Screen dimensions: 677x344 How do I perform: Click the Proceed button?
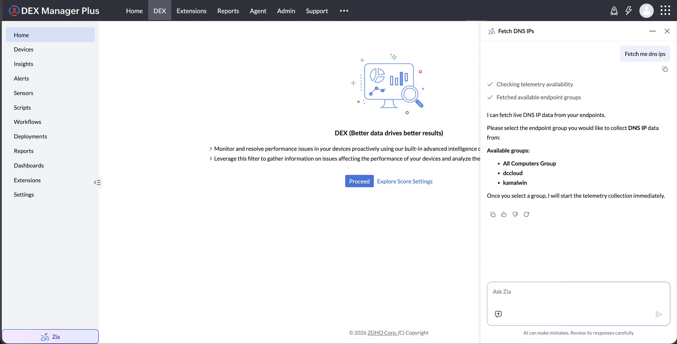(359, 181)
